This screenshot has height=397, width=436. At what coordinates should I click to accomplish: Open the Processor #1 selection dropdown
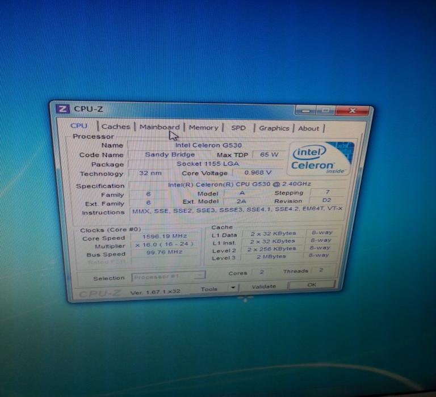pos(169,276)
